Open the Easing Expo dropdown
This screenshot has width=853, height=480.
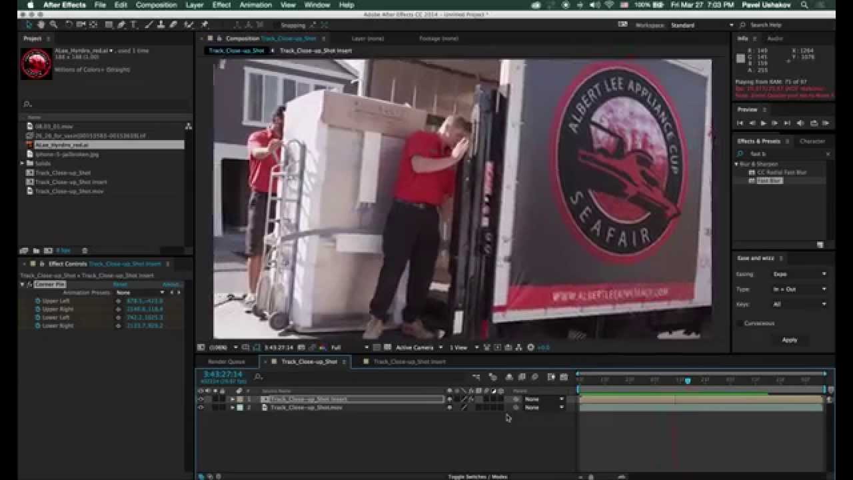(800, 274)
